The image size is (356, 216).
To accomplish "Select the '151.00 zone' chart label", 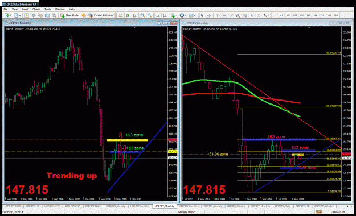I will coord(217,155).
